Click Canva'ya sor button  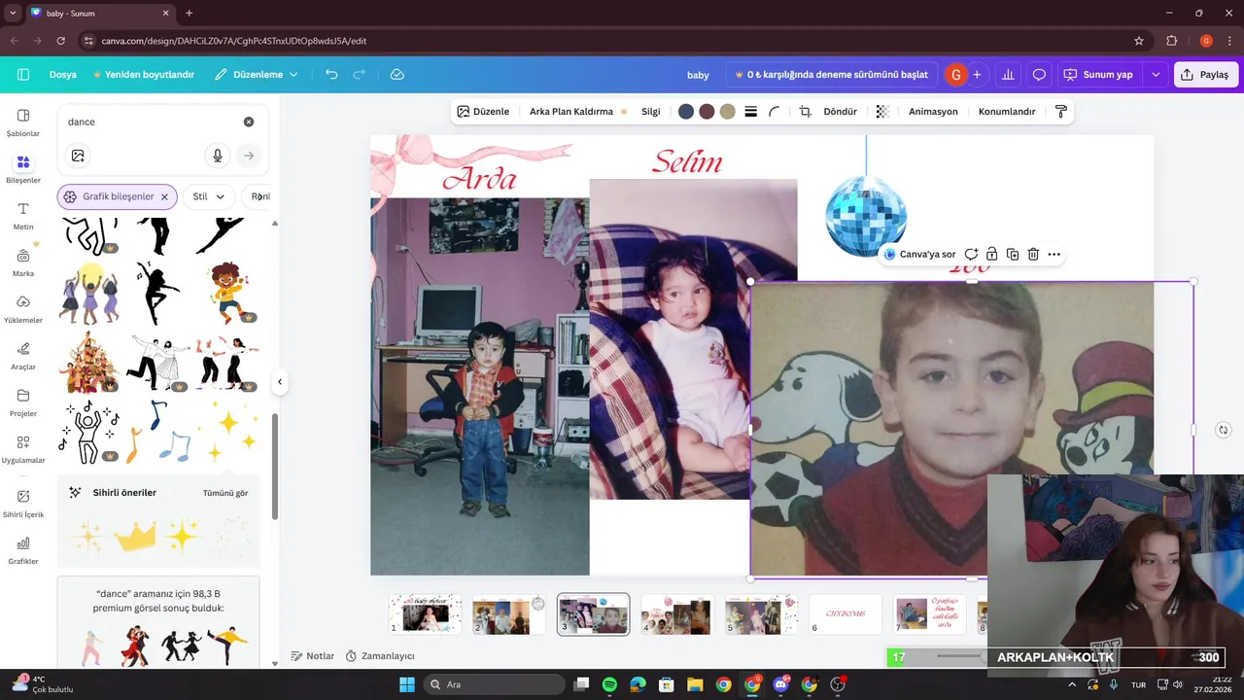(x=919, y=254)
